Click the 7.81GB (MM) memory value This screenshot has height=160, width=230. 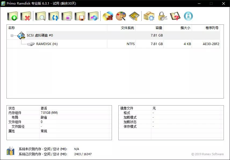[49, 113]
